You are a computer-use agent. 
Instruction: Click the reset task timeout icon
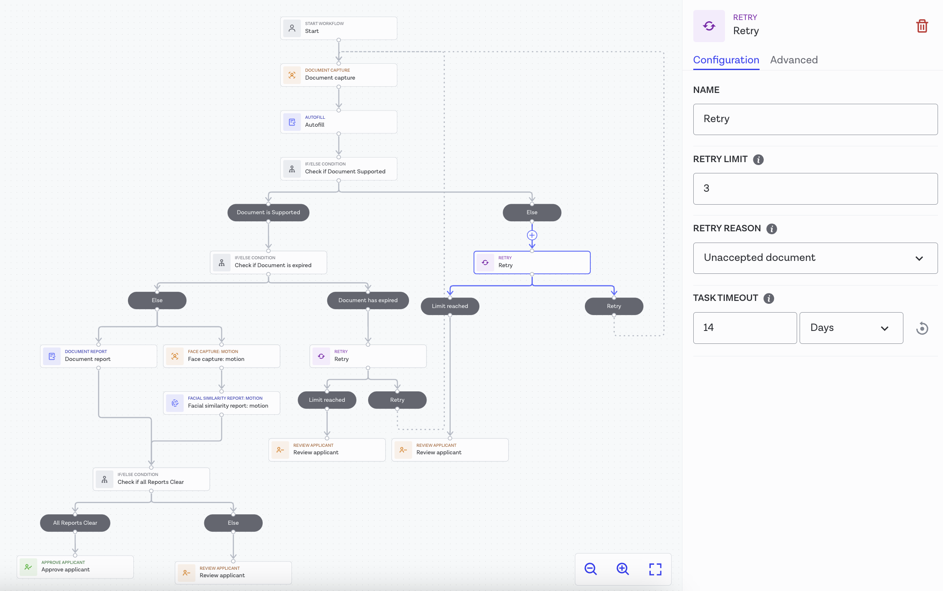click(922, 328)
